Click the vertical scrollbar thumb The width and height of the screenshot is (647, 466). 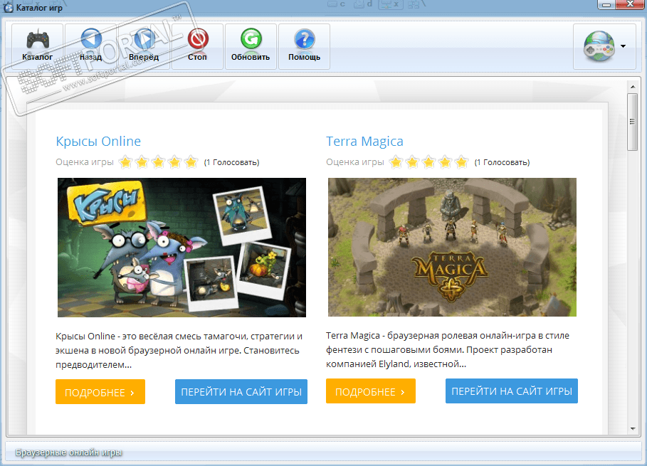632,122
